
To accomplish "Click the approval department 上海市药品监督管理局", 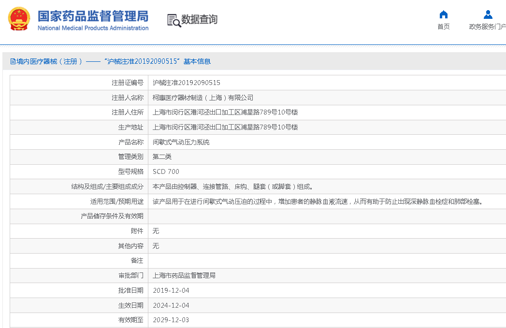I will tap(184, 275).
